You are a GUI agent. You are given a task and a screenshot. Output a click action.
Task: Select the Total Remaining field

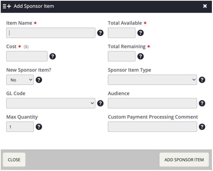click(x=122, y=56)
